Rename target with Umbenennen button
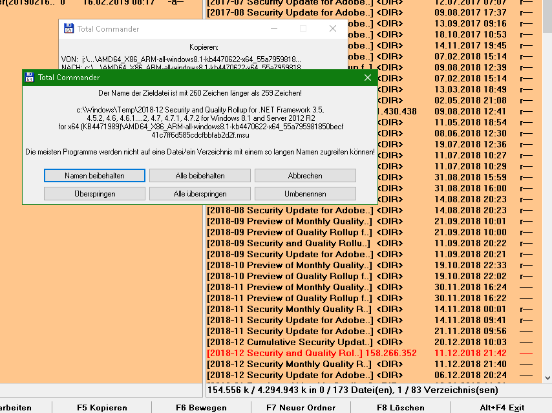 [305, 194]
